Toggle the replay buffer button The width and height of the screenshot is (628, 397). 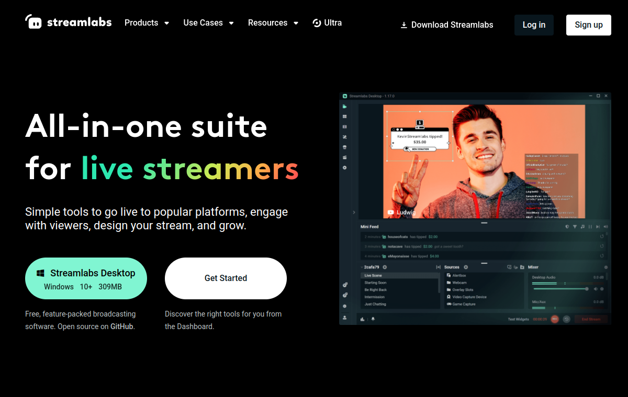pyautogui.click(x=567, y=319)
